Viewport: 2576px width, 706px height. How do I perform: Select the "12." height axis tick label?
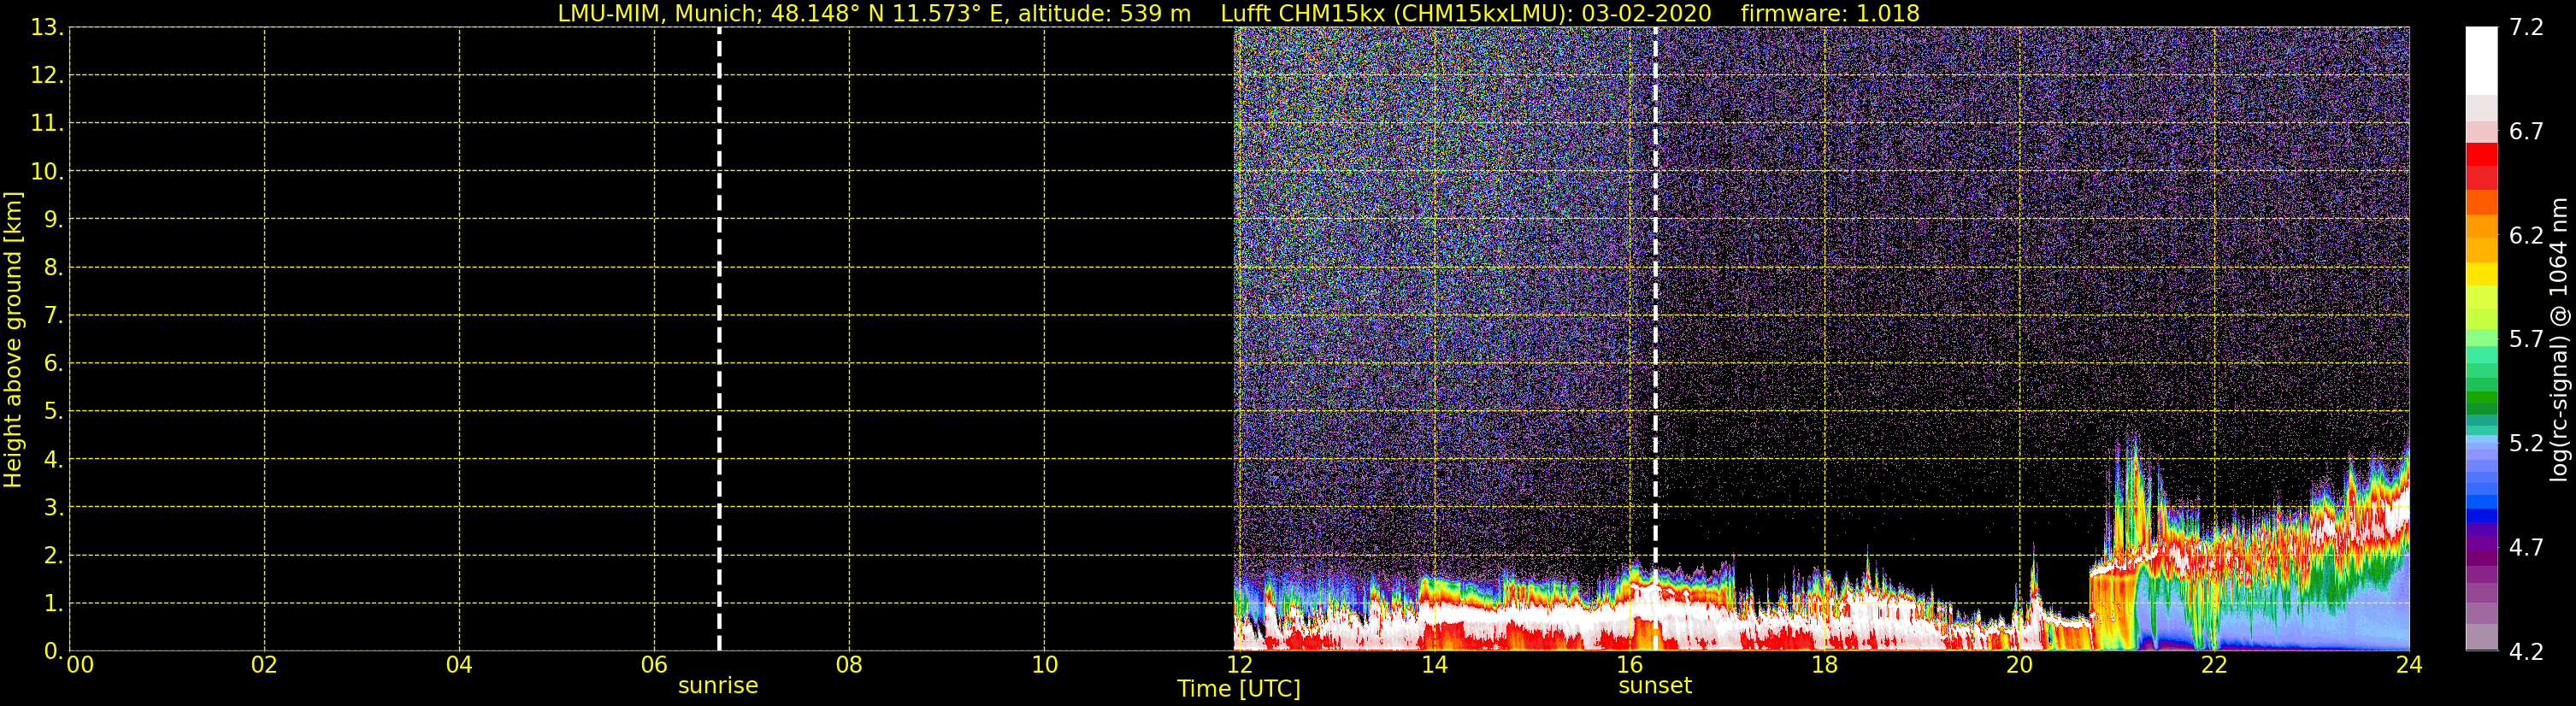[x=47, y=76]
